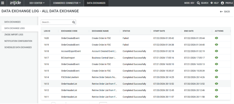
Task: Click start date 07/22/2026 01:32:18
Action: [164, 51]
